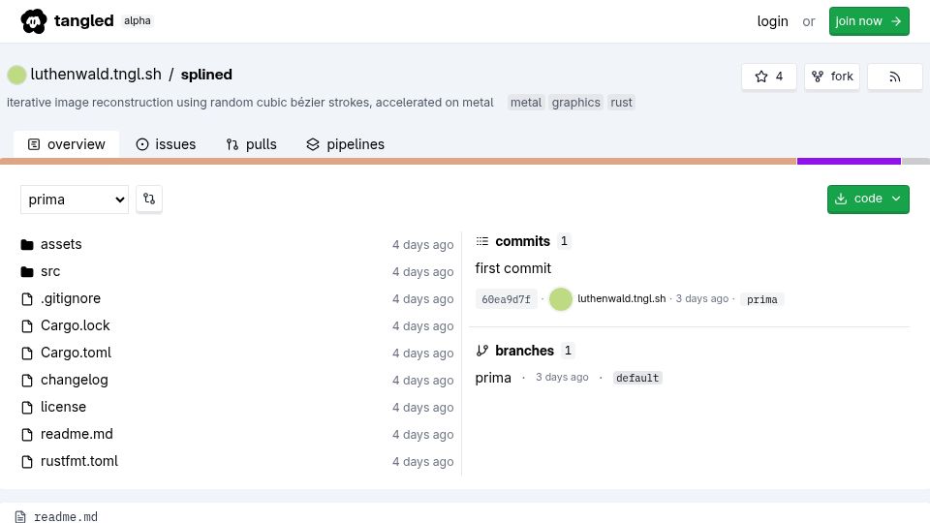The width and height of the screenshot is (930, 523).
Task: Open the assets folder
Action: tap(61, 244)
